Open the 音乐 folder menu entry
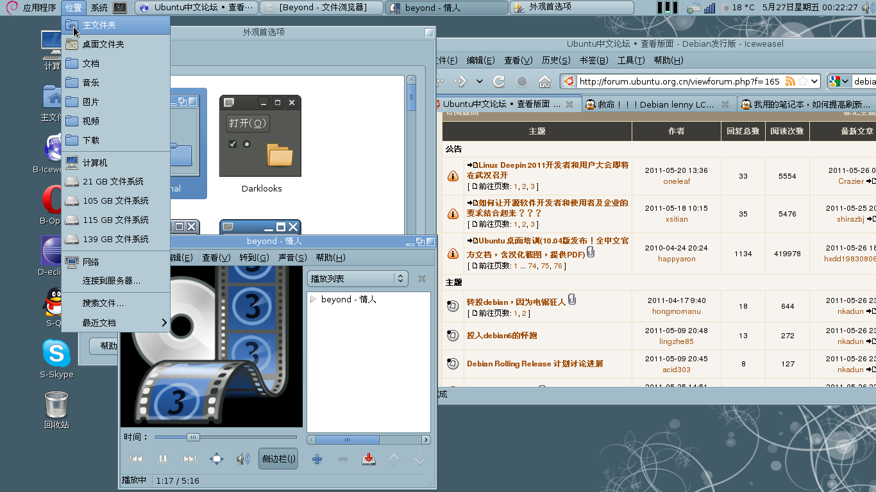 [115, 83]
